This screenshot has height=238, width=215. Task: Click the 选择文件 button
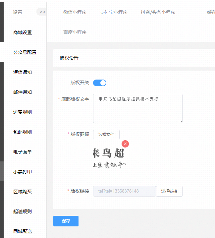(x=106, y=135)
